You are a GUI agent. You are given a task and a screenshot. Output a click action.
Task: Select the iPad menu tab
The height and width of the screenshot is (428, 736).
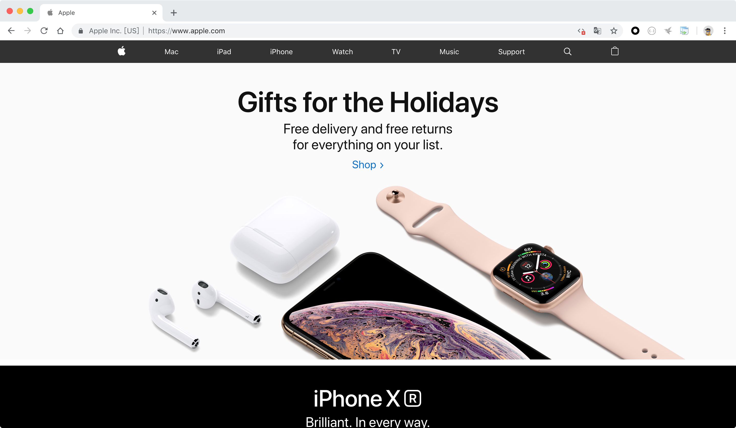[x=224, y=51]
